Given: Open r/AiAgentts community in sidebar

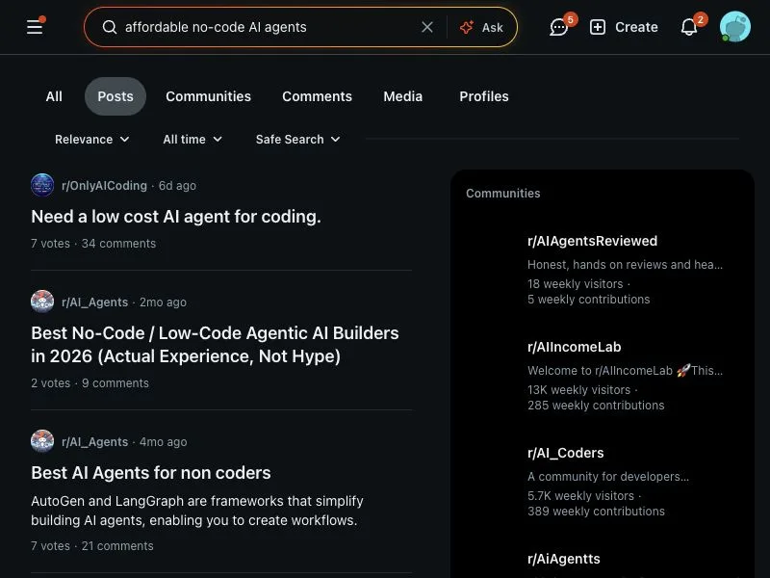Looking at the screenshot, I should pos(564,559).
